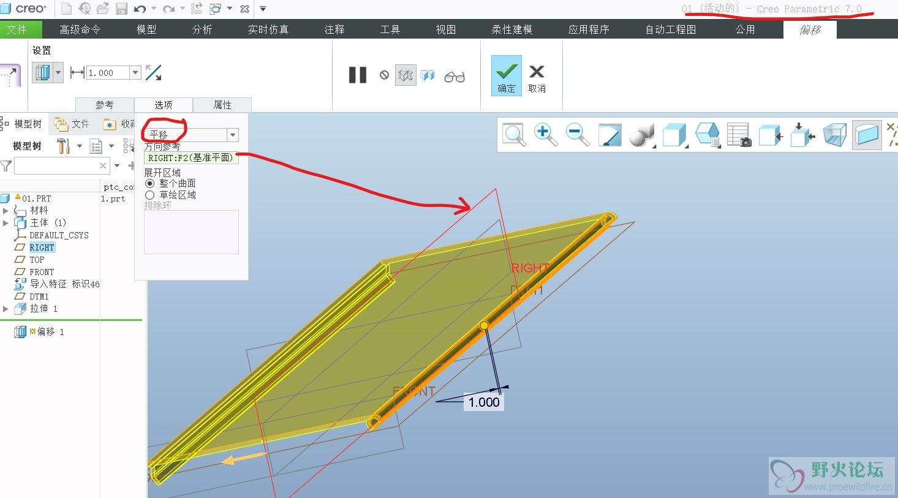Confirm the offset with 确定
Image resolution: width=898 pixels, height=498 pixels.
(x=507, y=75)
